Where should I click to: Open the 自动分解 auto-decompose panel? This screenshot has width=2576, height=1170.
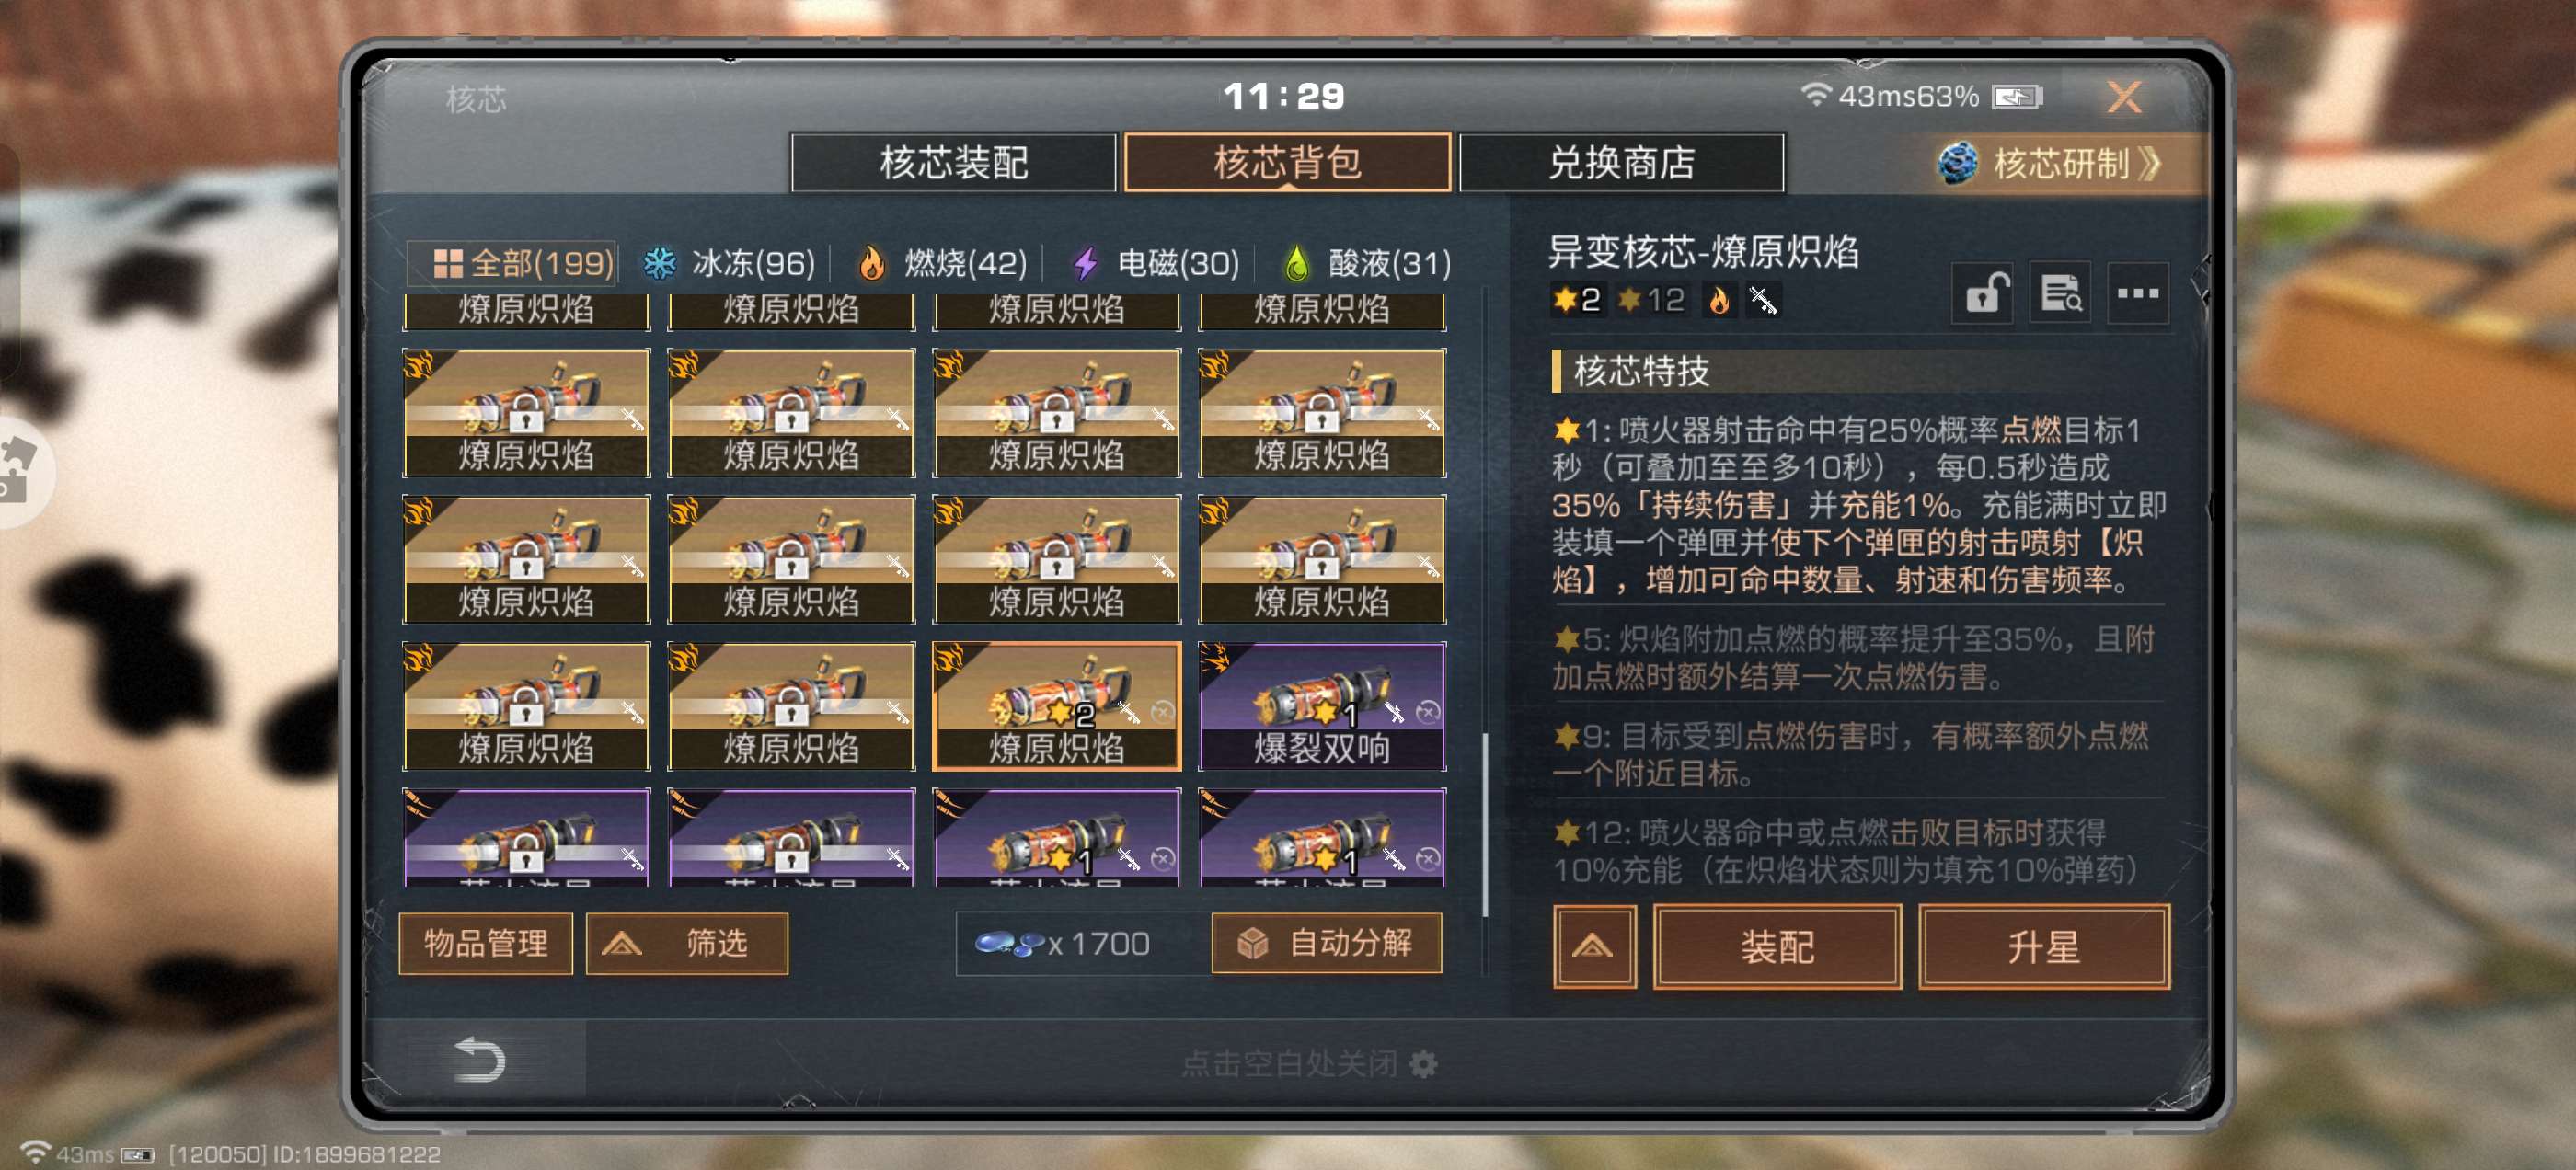point(1327,943)
